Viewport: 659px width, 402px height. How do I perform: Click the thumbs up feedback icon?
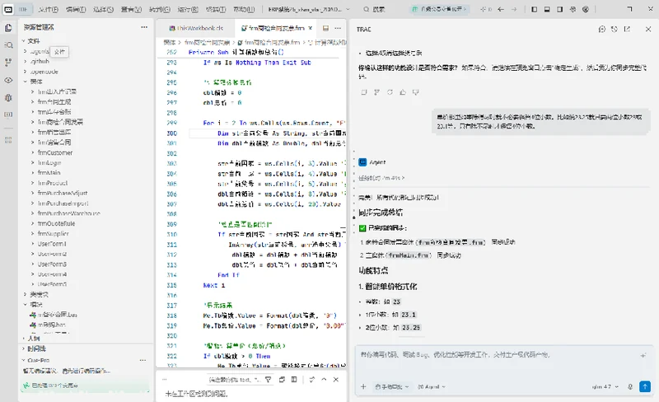pos(403,92)
